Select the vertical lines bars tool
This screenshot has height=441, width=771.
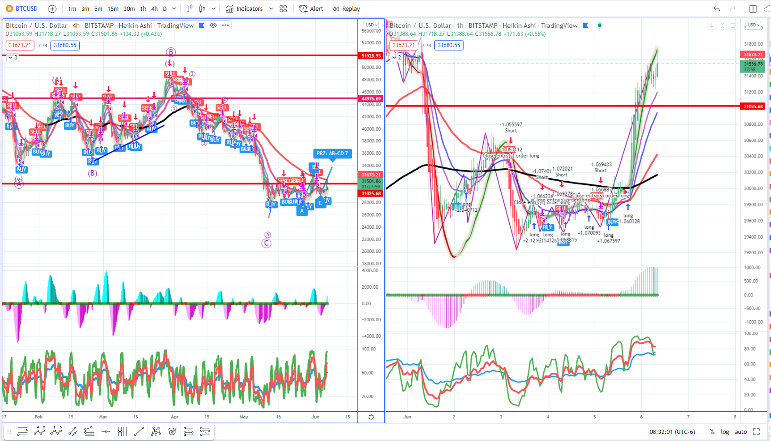point(122,431)
